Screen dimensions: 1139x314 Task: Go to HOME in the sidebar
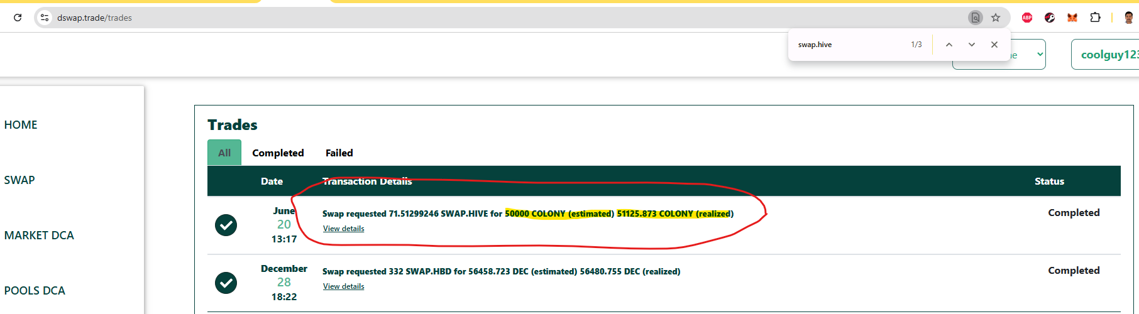click(21, 125)
